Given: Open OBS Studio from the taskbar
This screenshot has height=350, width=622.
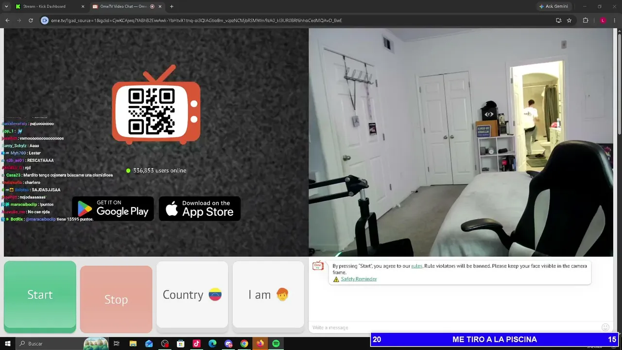Looking at the screenshot, I should click(165, 344).
